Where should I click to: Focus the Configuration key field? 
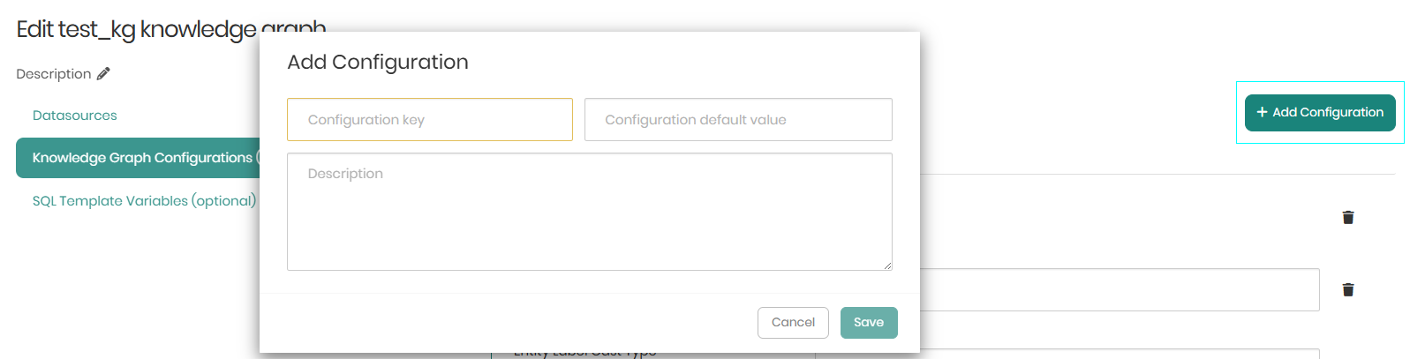[429, 120]
